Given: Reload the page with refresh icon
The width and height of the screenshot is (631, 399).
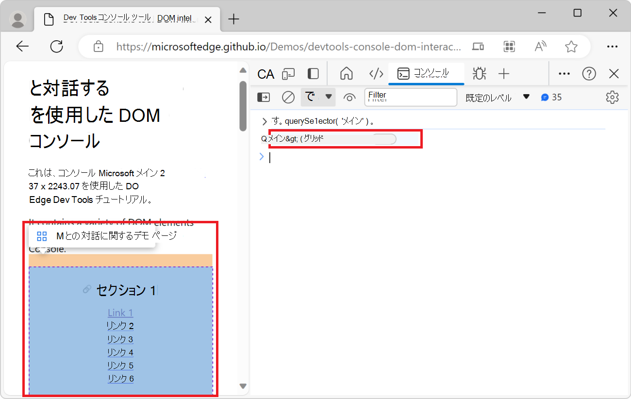Looking at the screenshot, I should tap(56, 46).
